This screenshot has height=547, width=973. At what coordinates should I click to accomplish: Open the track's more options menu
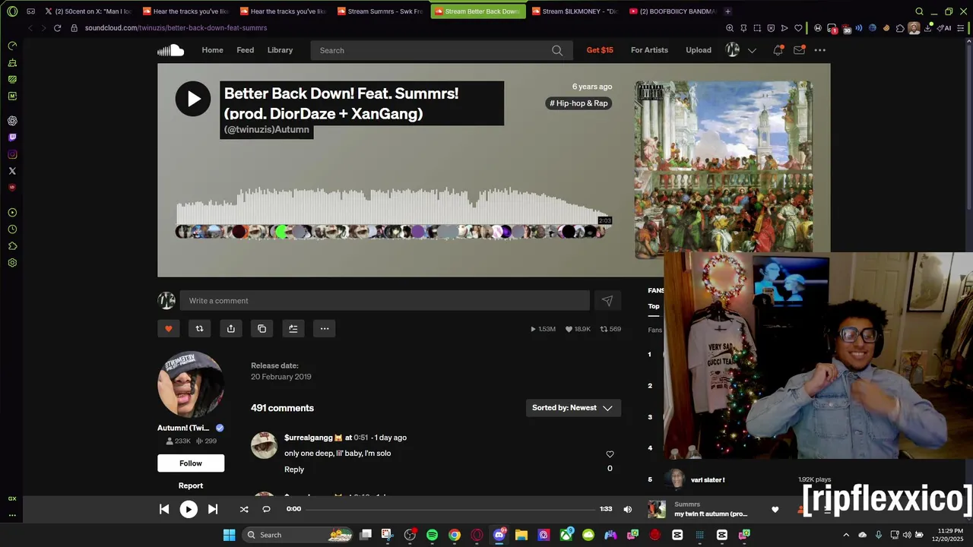(325, 329)
